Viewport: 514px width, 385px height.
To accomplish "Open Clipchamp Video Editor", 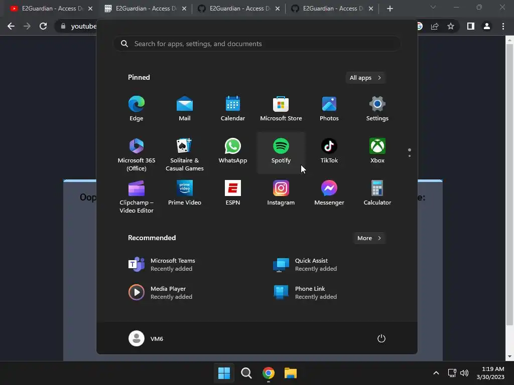I will (x=137, y=197).
